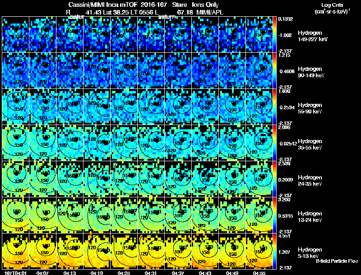Open the 5-13 keV panel at 04:19
This screenshot has width=361, height=275.
click(x=97, y=252)
